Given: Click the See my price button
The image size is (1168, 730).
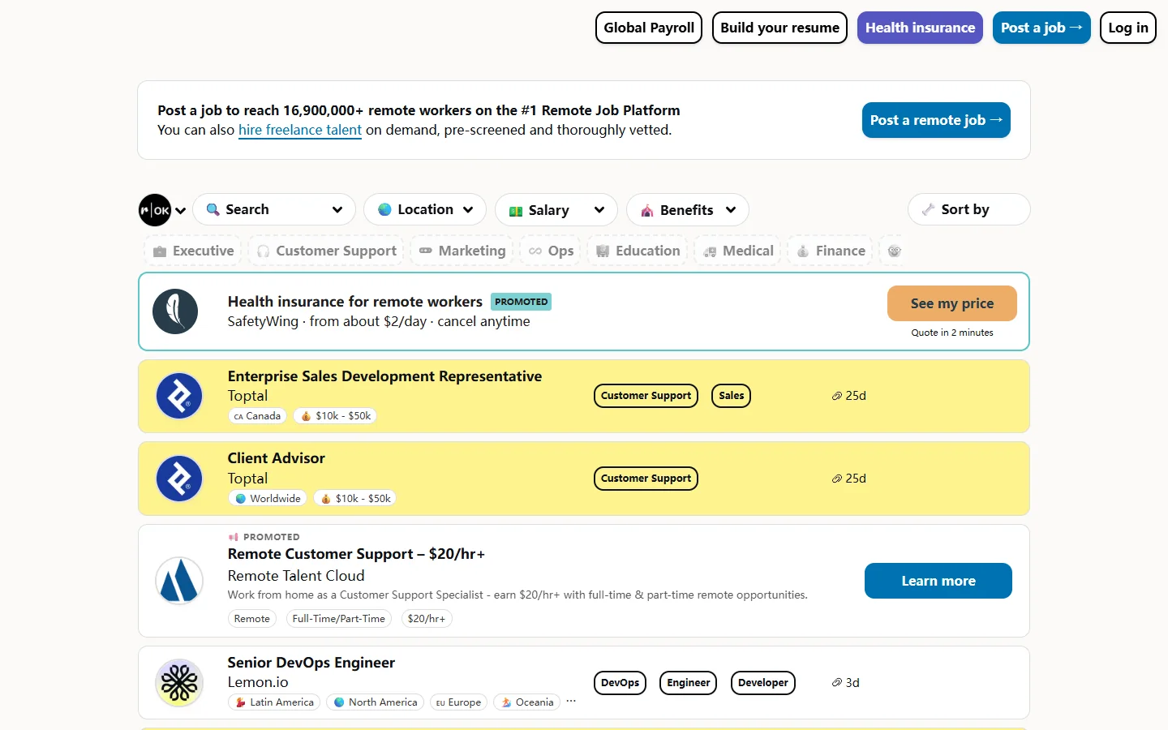Looking at the screenshot, I should pos(952,303).
